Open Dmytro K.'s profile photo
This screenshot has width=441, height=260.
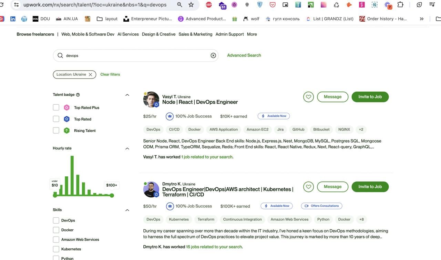click(x=151, y=189)
